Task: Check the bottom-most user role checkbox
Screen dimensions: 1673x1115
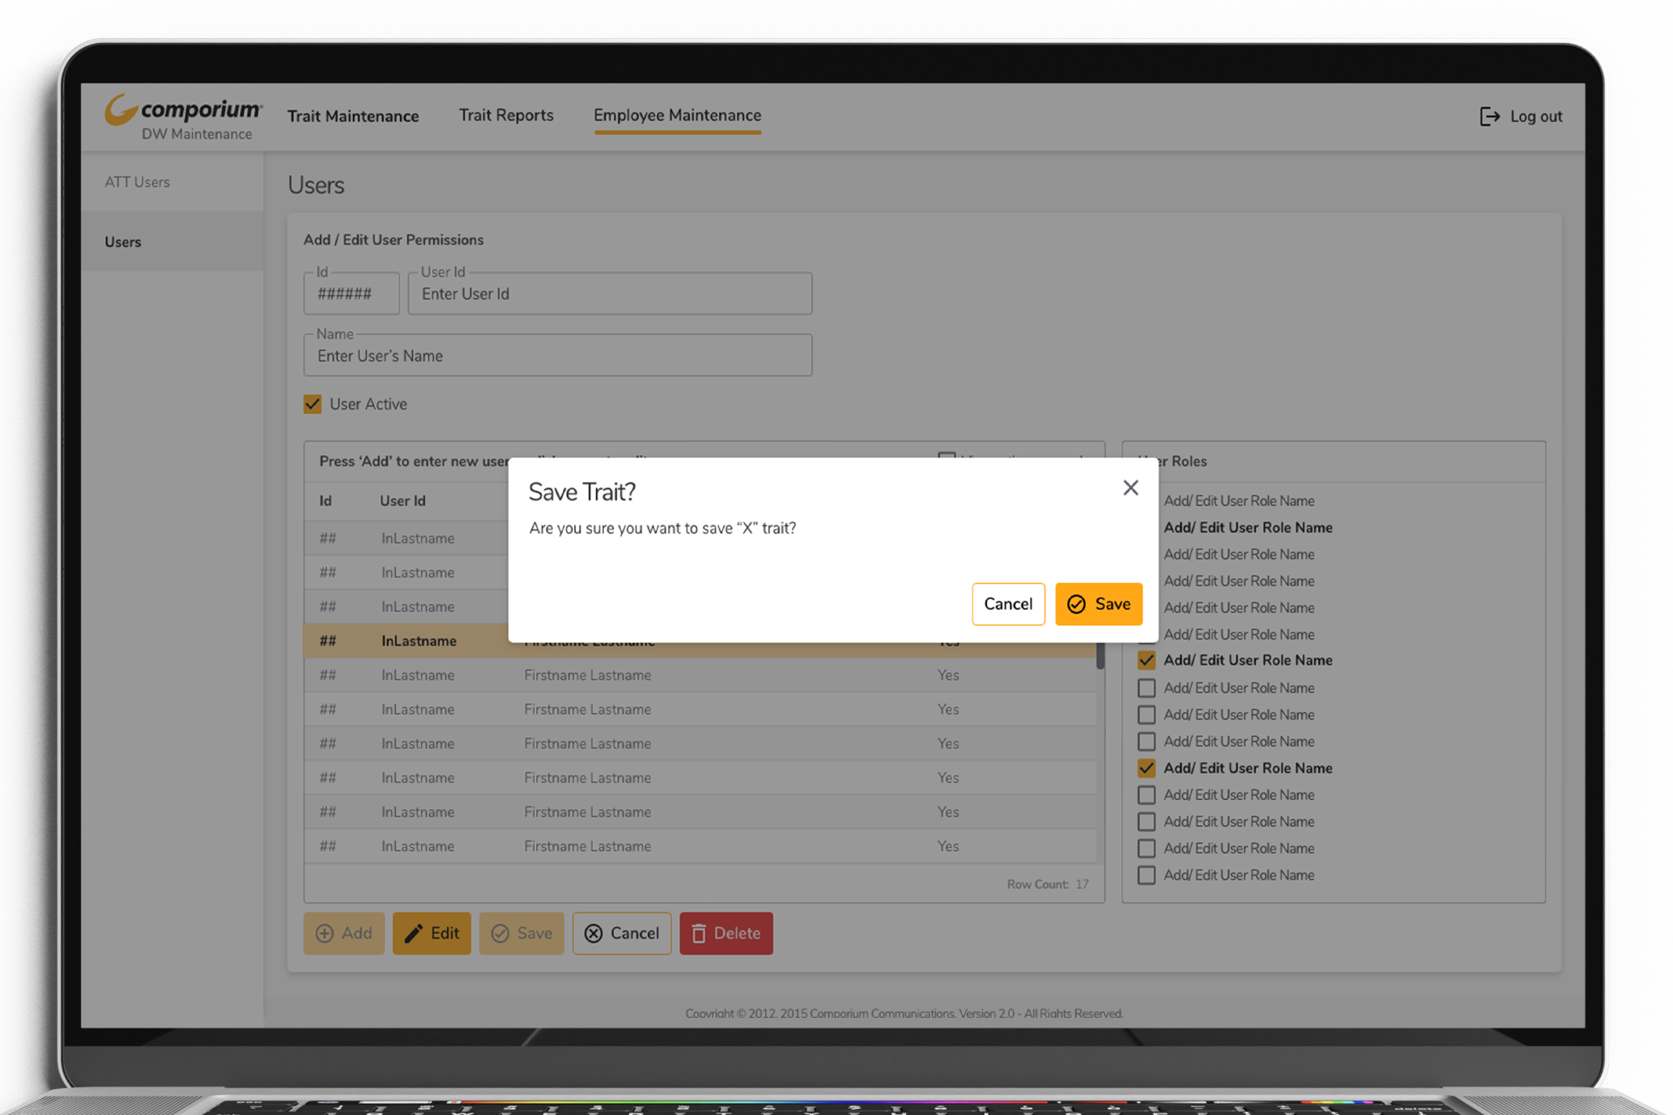Action: (x=1146, y=875)
